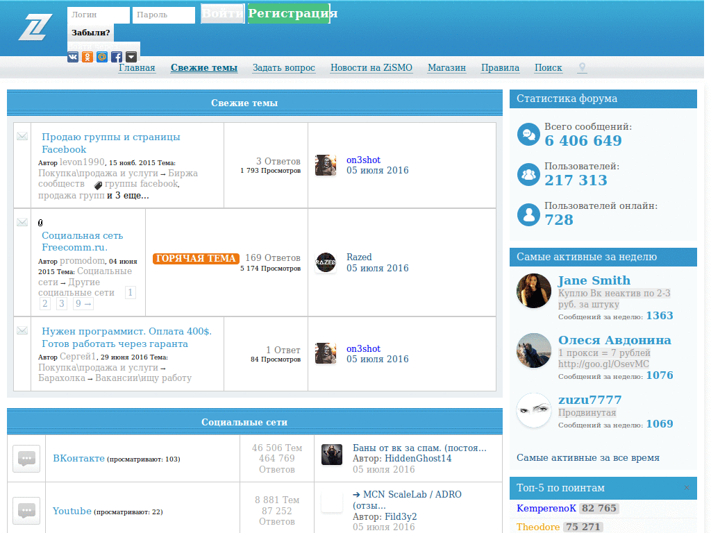
Task: Jump to page 9 of Freecomm thread
Action: pos(83,303)
